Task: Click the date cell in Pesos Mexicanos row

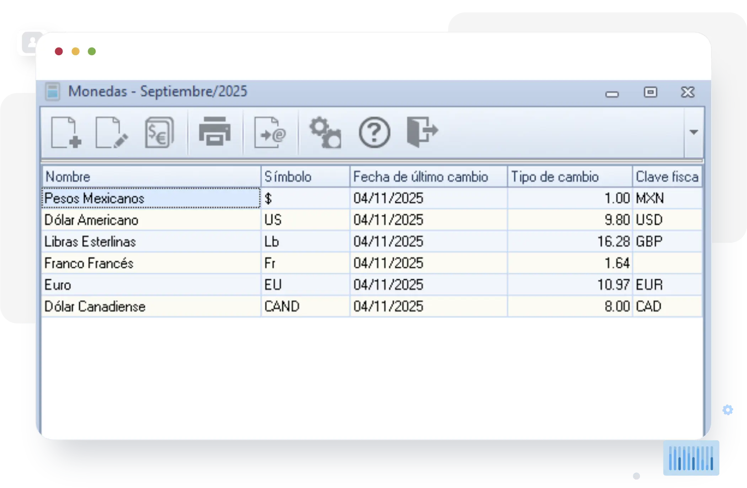Action: 428,198
